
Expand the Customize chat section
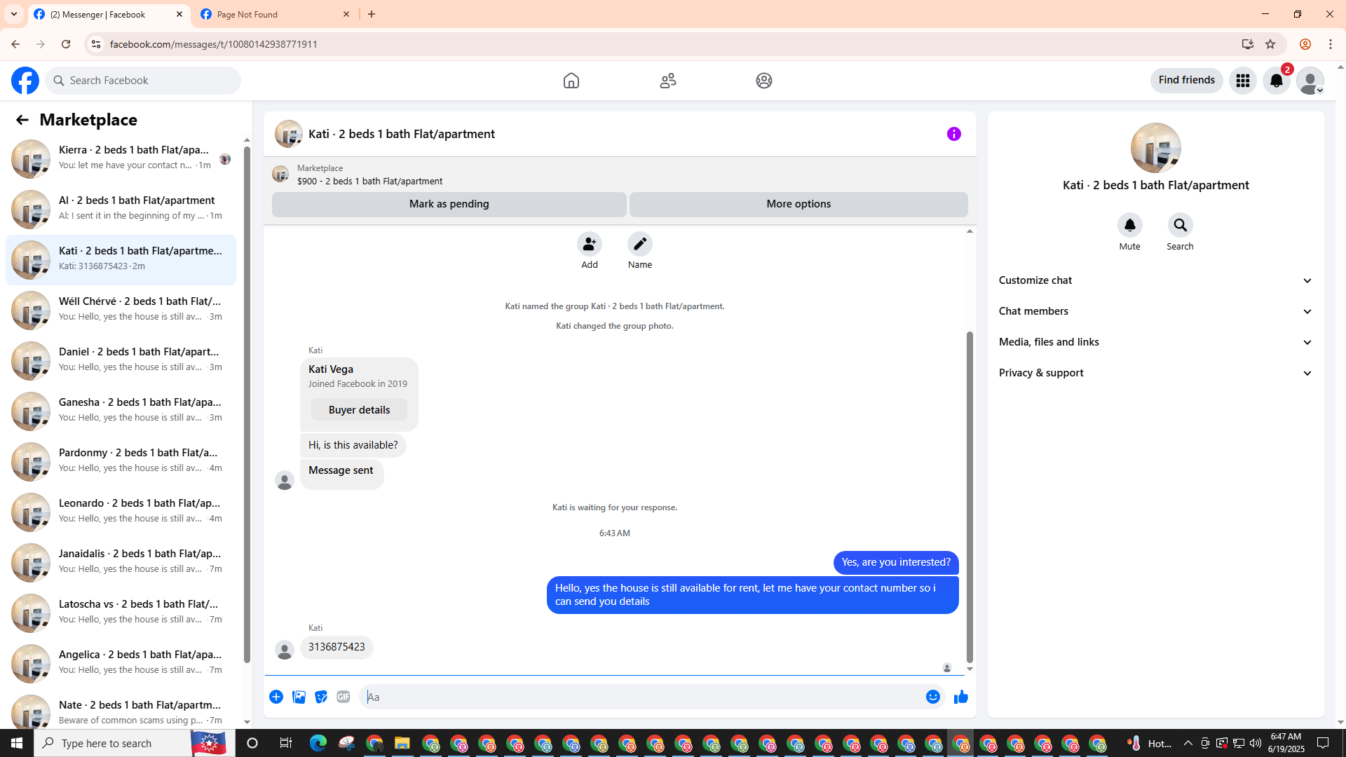tap(1155, 280)
